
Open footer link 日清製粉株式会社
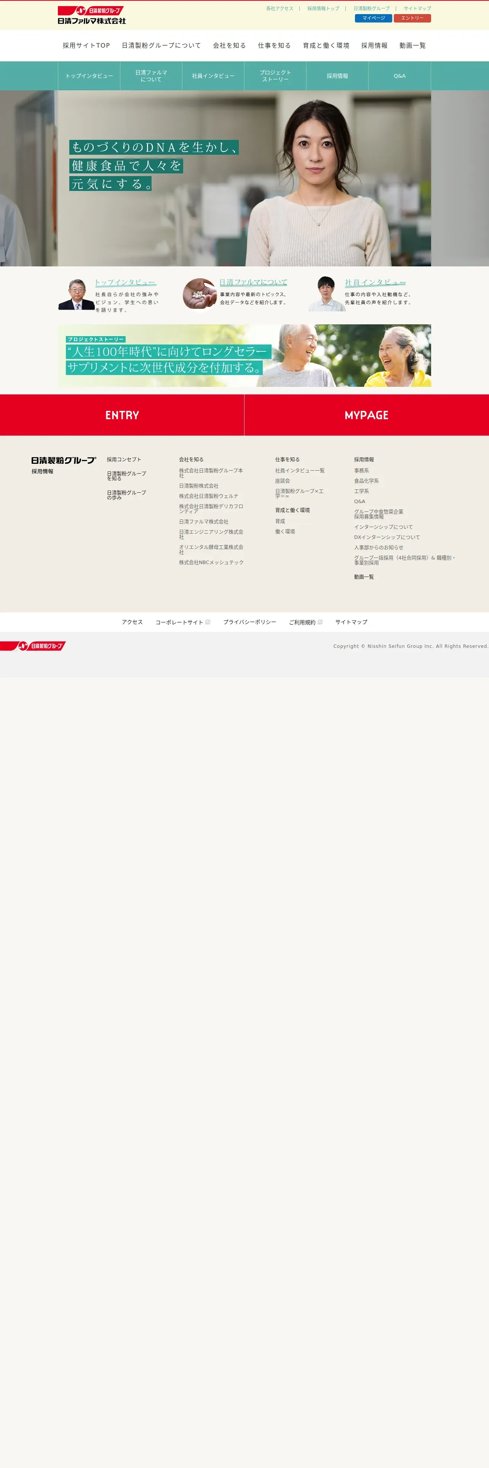[199, 486]
